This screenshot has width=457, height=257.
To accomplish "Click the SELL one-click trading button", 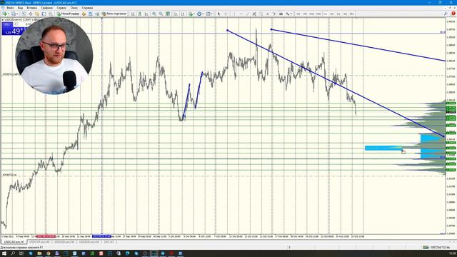I will click(x=7, y=24).
